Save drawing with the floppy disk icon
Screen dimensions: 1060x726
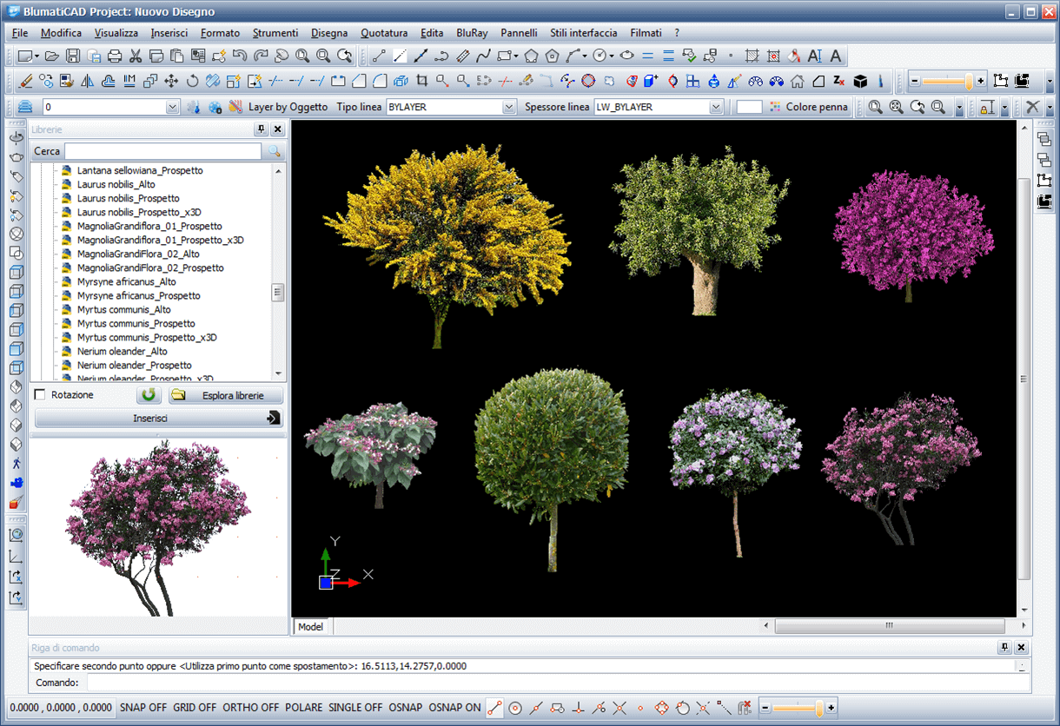(x=73, y=56)
